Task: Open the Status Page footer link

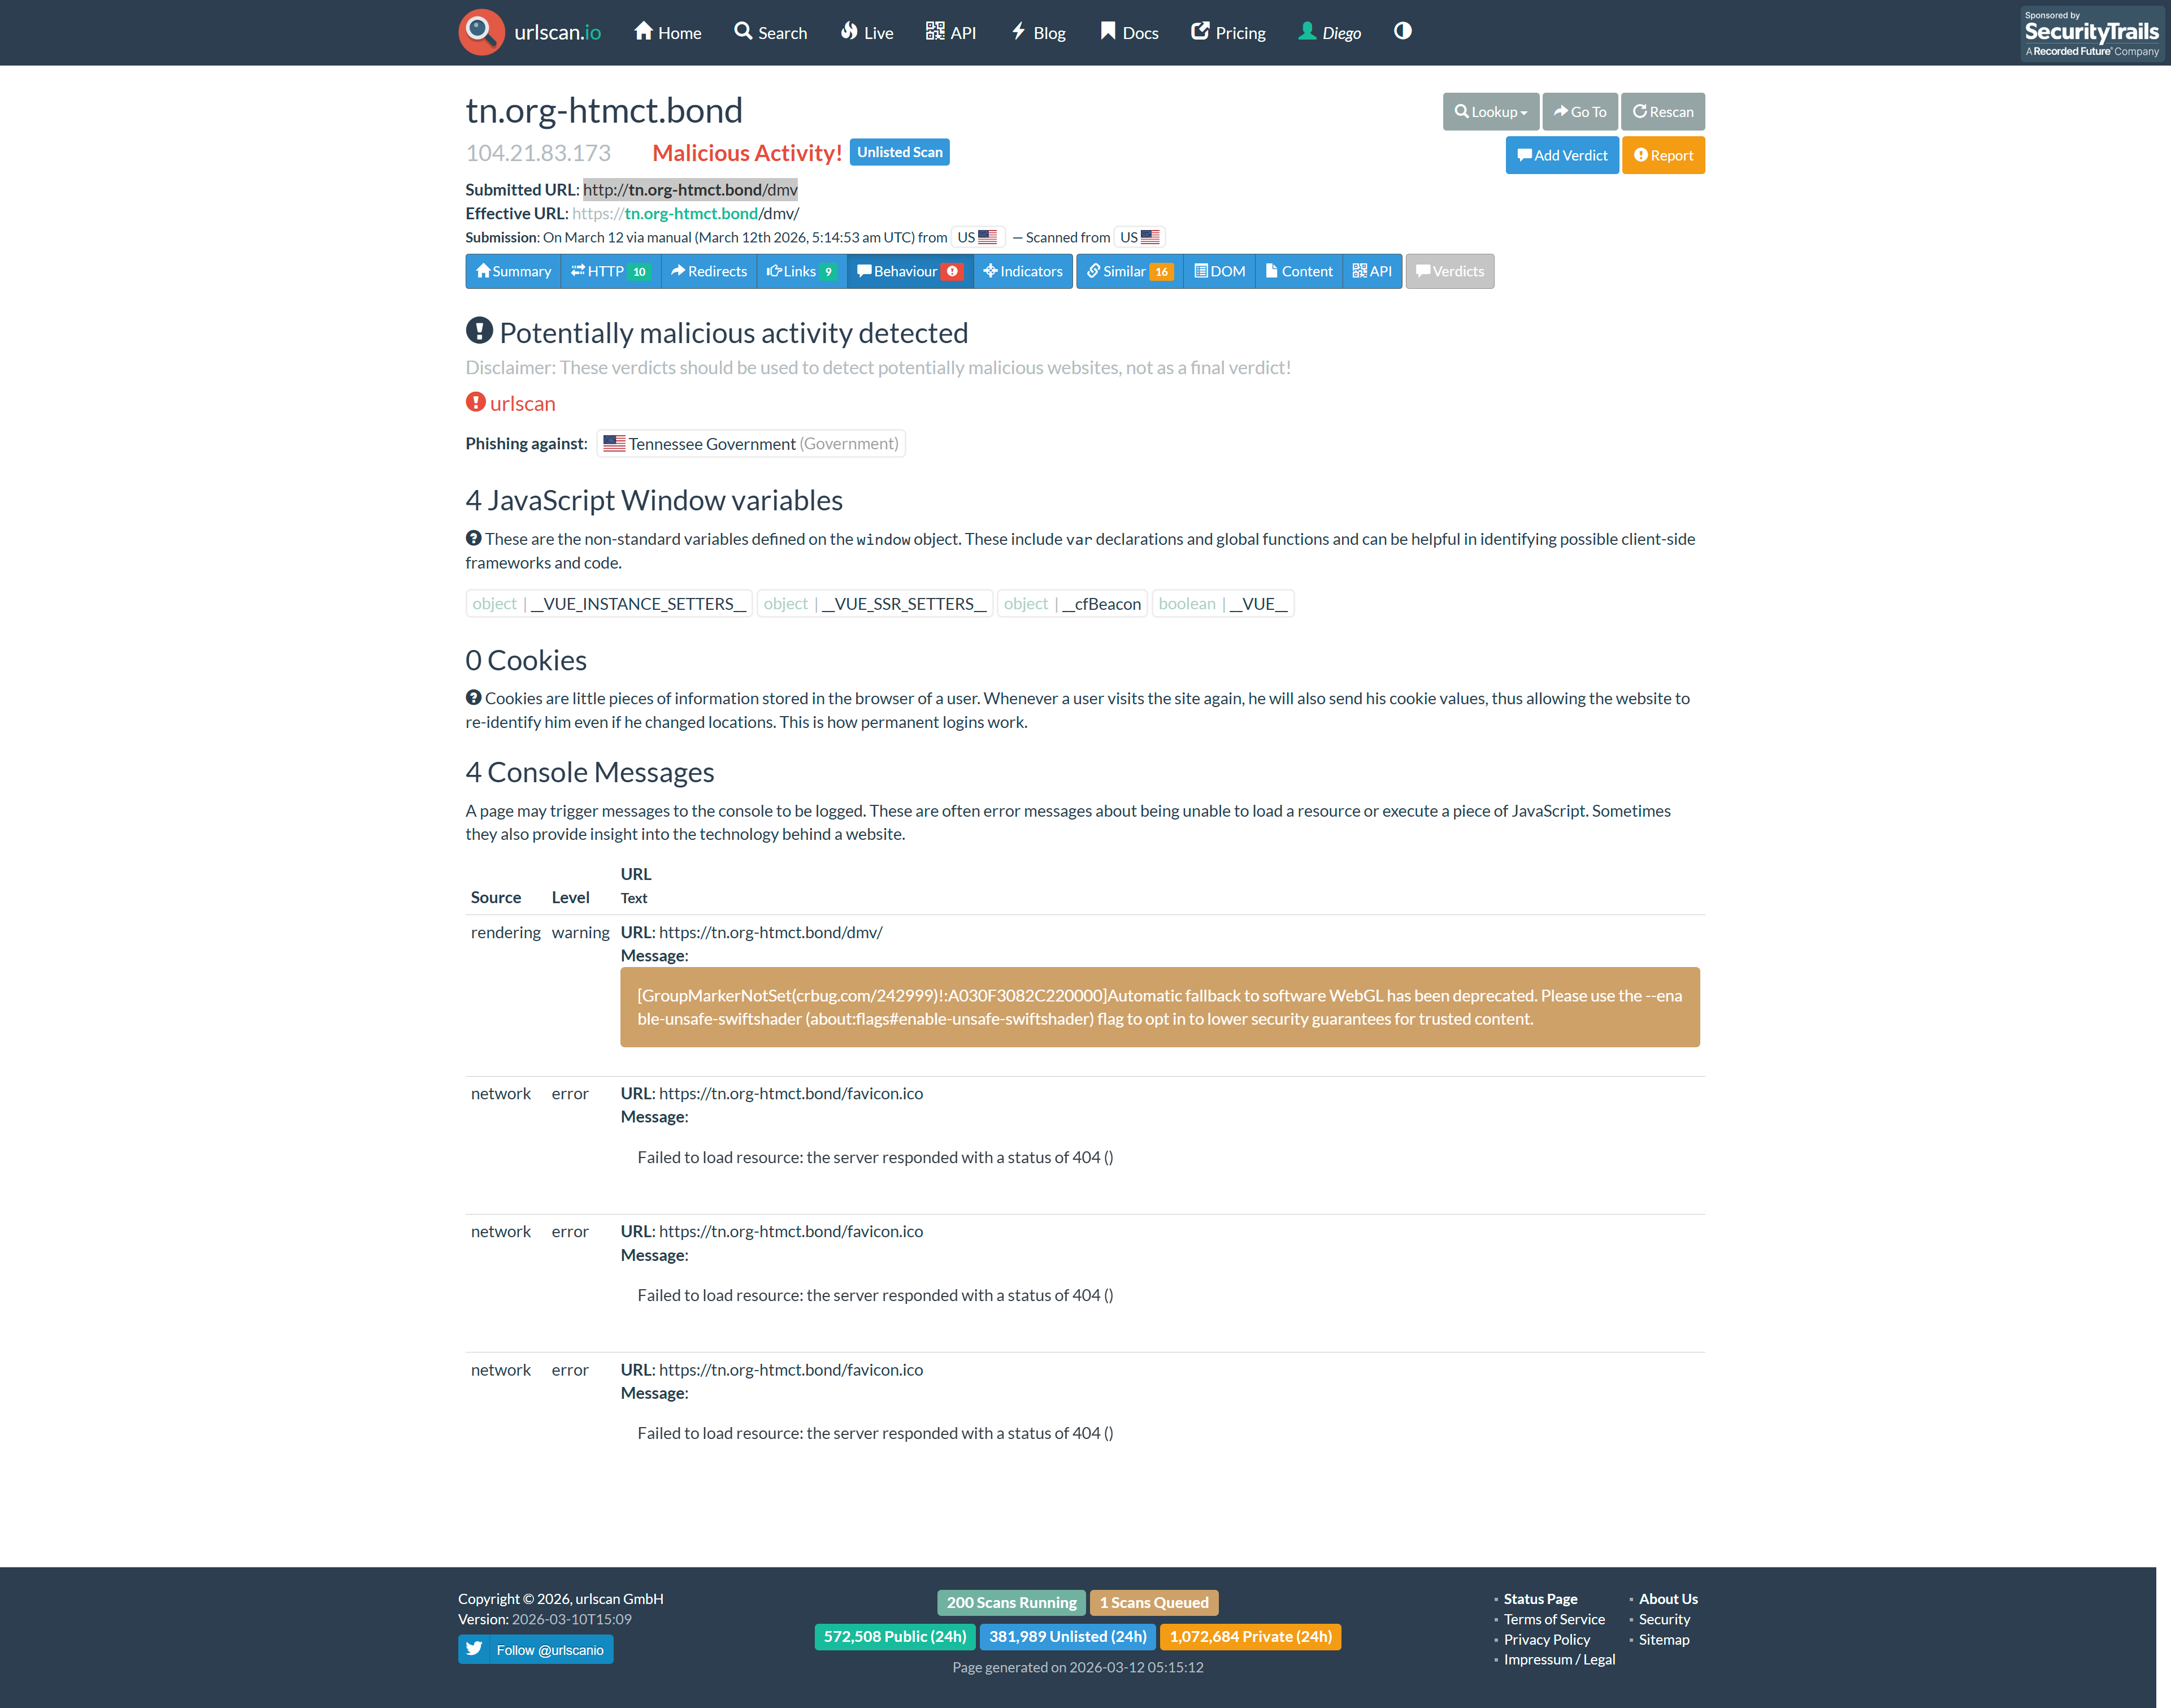Action: tap(1540, 1599)
